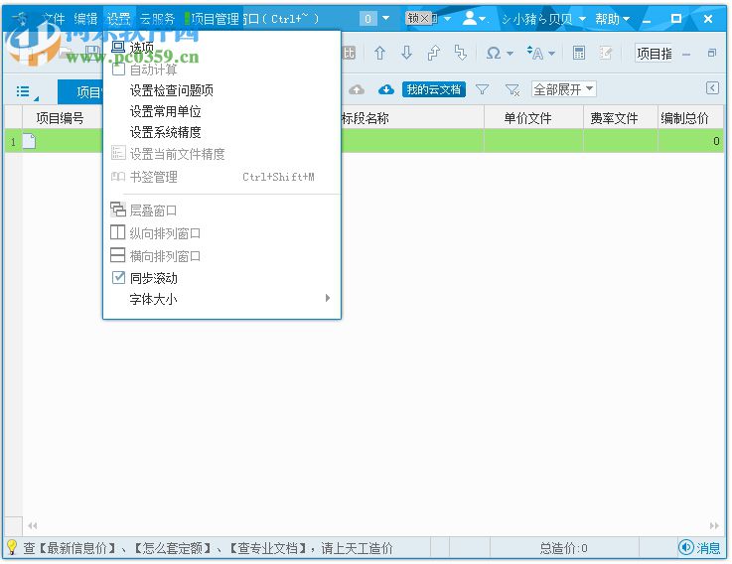This screenshot has height=564, width=732.
Task: Click the scroll right double-arrow in the scrollbar
Action: pyautogui.click(x=714, y=525)
